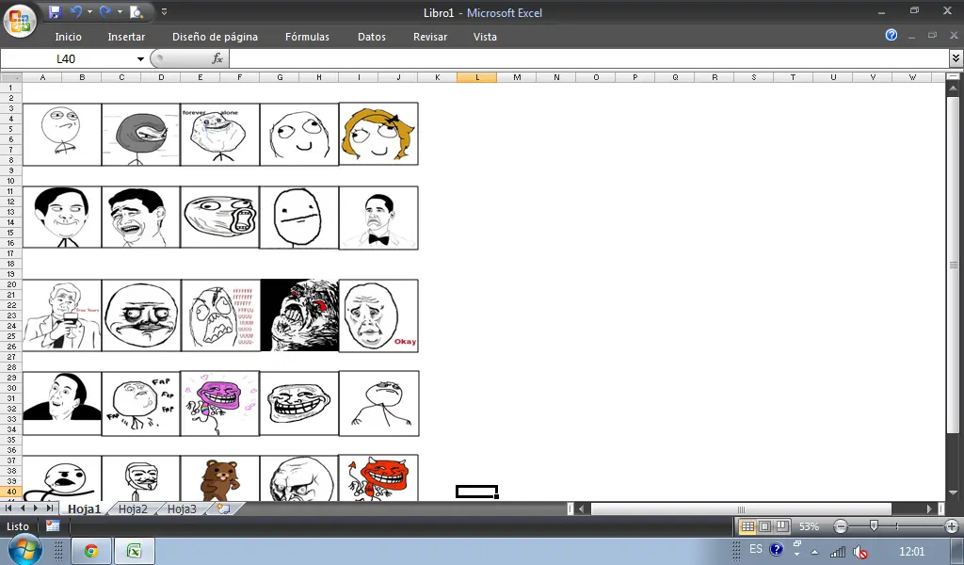964x565 pixels.
Task: Select row 1 header
Action: 11,88
